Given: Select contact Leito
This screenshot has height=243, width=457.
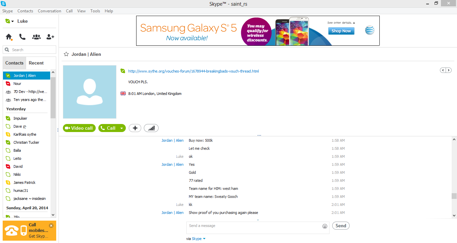Looking at the screenshot, I should click(x=26, y=158).
